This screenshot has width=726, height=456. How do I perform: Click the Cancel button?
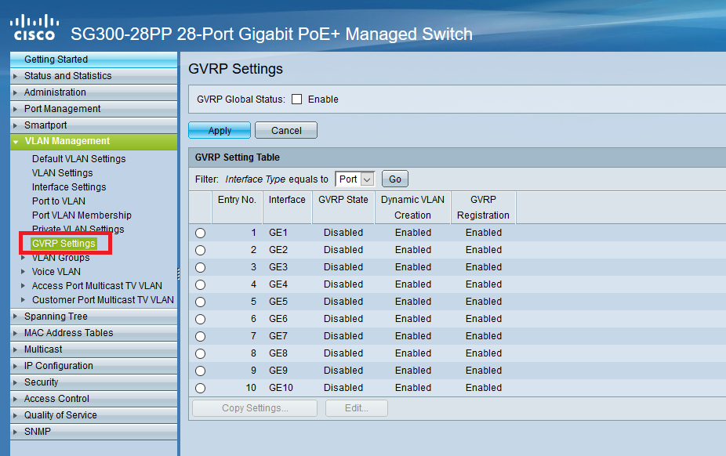[x=286, y=130]
